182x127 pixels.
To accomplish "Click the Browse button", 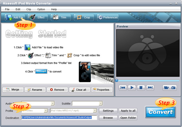I will click(108, 118).
